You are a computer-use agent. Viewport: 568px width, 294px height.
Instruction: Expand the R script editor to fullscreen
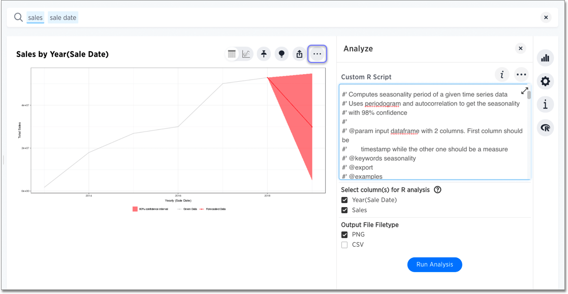(524, 91)
